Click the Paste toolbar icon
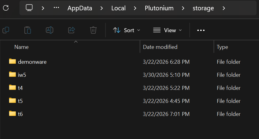 coord(28,30)
